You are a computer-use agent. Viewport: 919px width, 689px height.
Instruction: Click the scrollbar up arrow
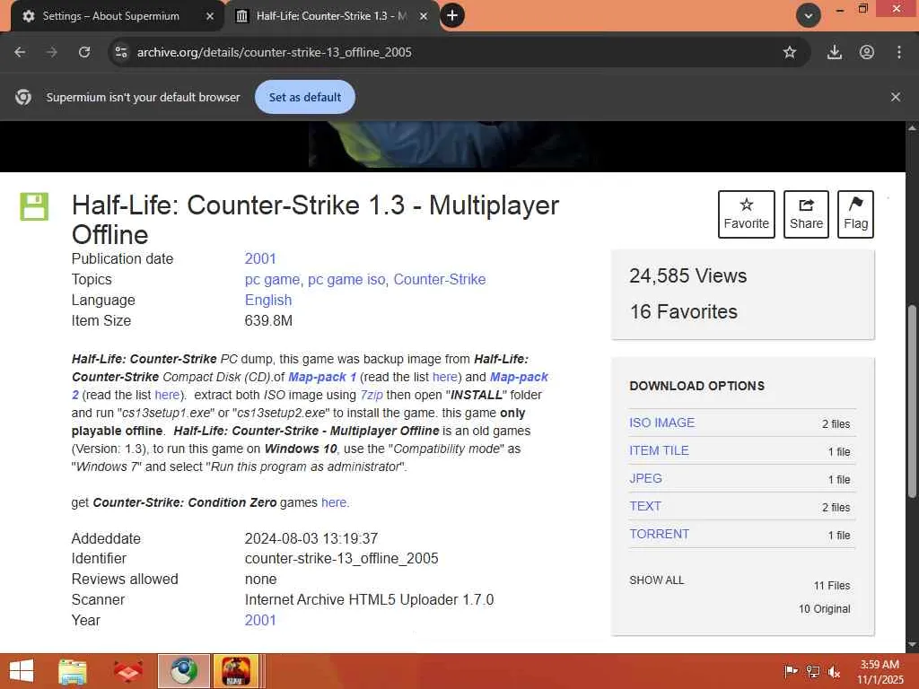pos(912,127)
